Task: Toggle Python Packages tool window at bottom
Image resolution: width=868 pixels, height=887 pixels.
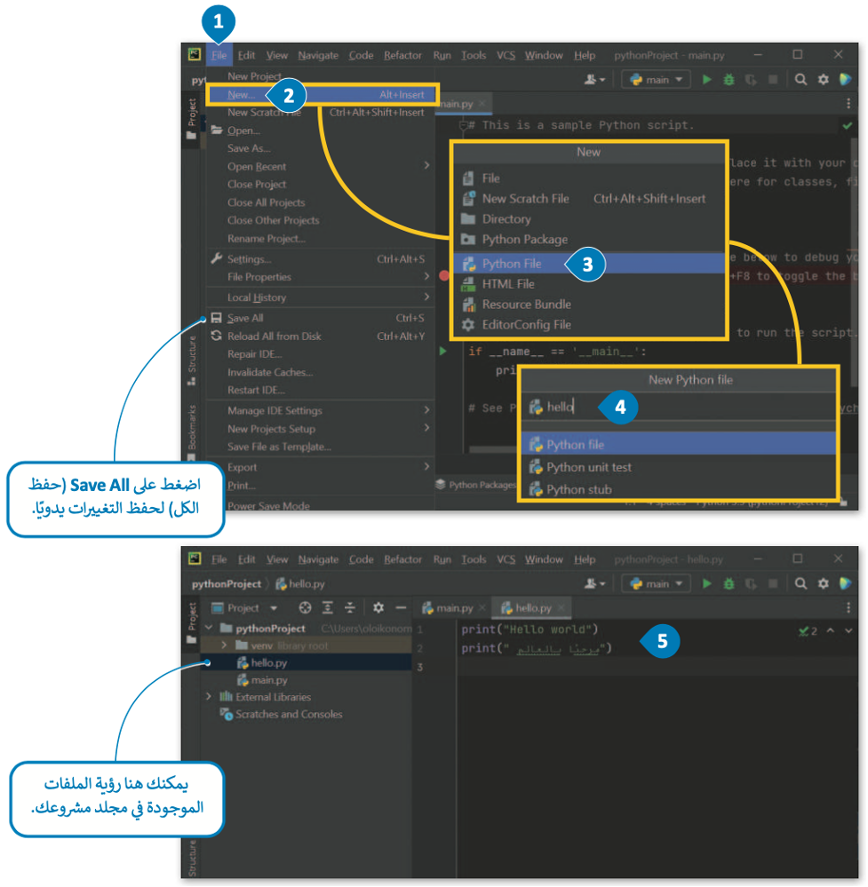Action: (475, 485)
